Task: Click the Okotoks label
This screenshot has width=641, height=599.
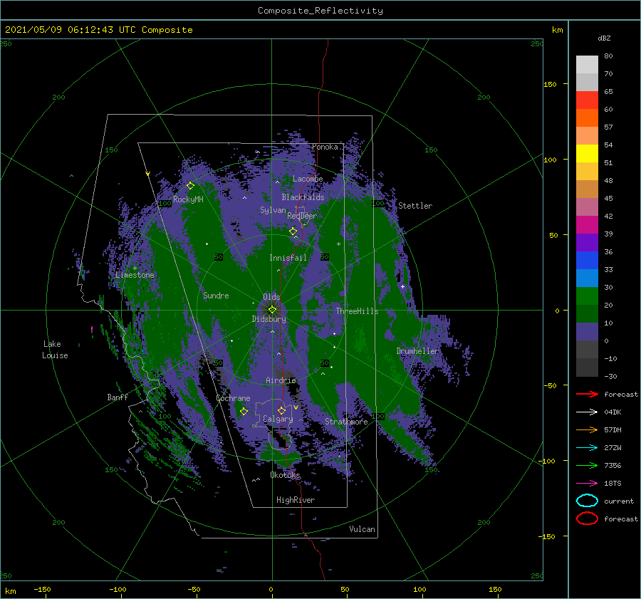Action: (285, 475)
